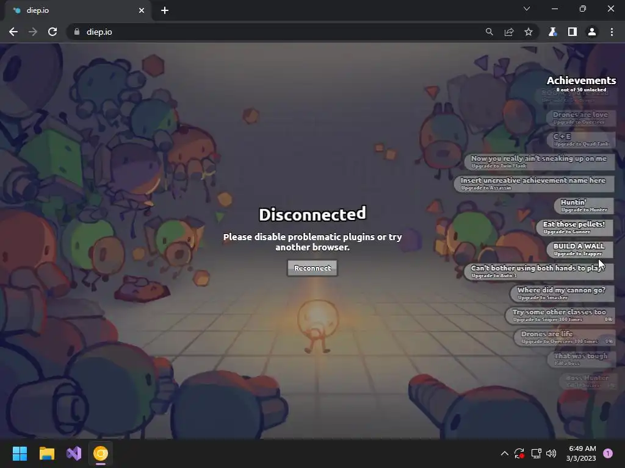Select the 'Eat those pellets!' achievement
625x468 pixels.
point(574,227)
